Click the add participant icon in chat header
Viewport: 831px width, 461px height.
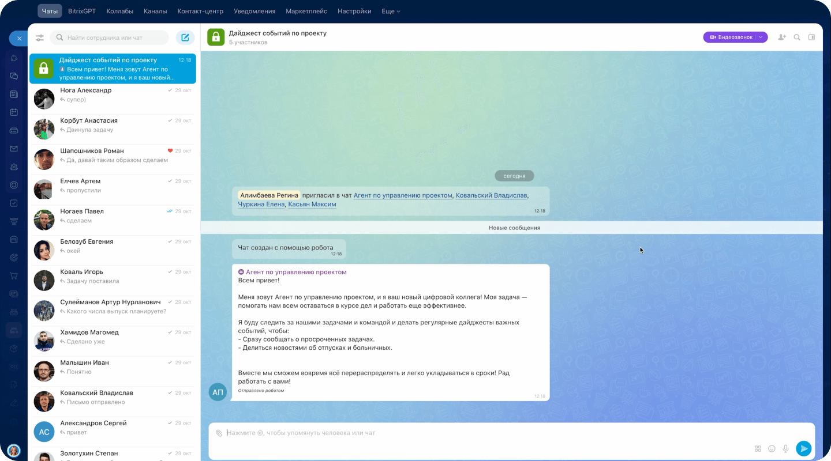coord(782,37)
